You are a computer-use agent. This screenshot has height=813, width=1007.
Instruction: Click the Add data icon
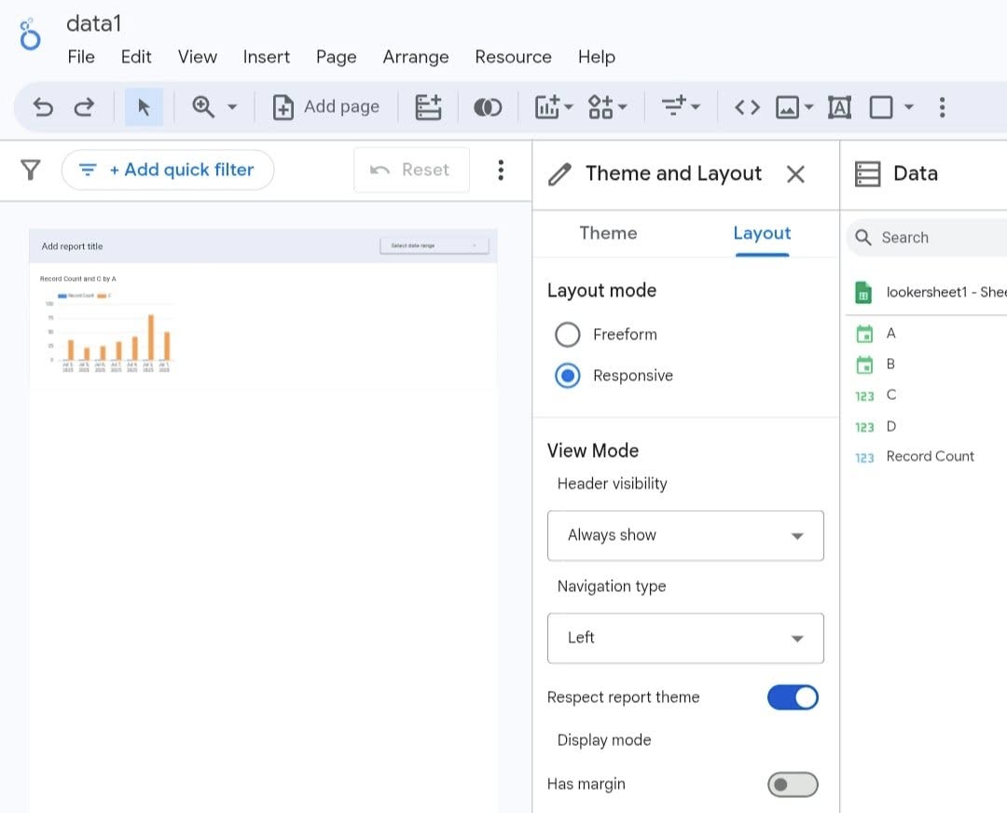click(428, 107)
